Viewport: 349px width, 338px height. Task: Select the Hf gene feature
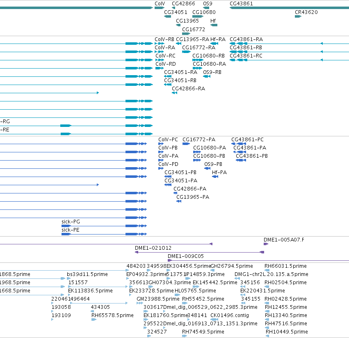pyautogui.click(x=214, y=25)
